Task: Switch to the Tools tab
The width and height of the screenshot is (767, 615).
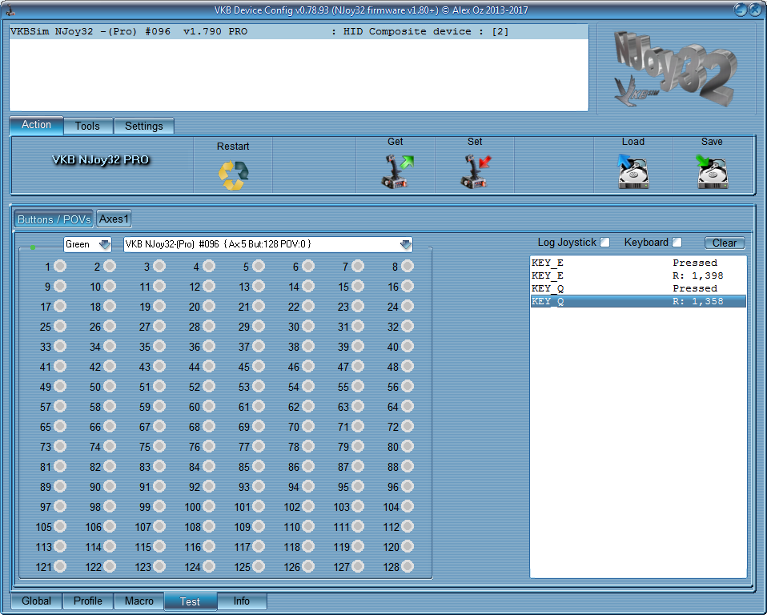Action: pos(87,126)
